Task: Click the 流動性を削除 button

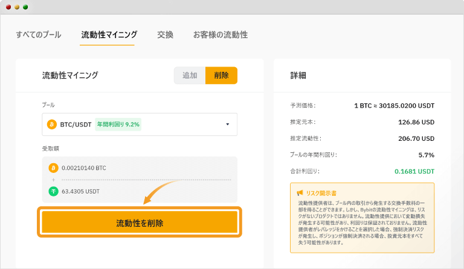Action: click(x=140, y=222)
